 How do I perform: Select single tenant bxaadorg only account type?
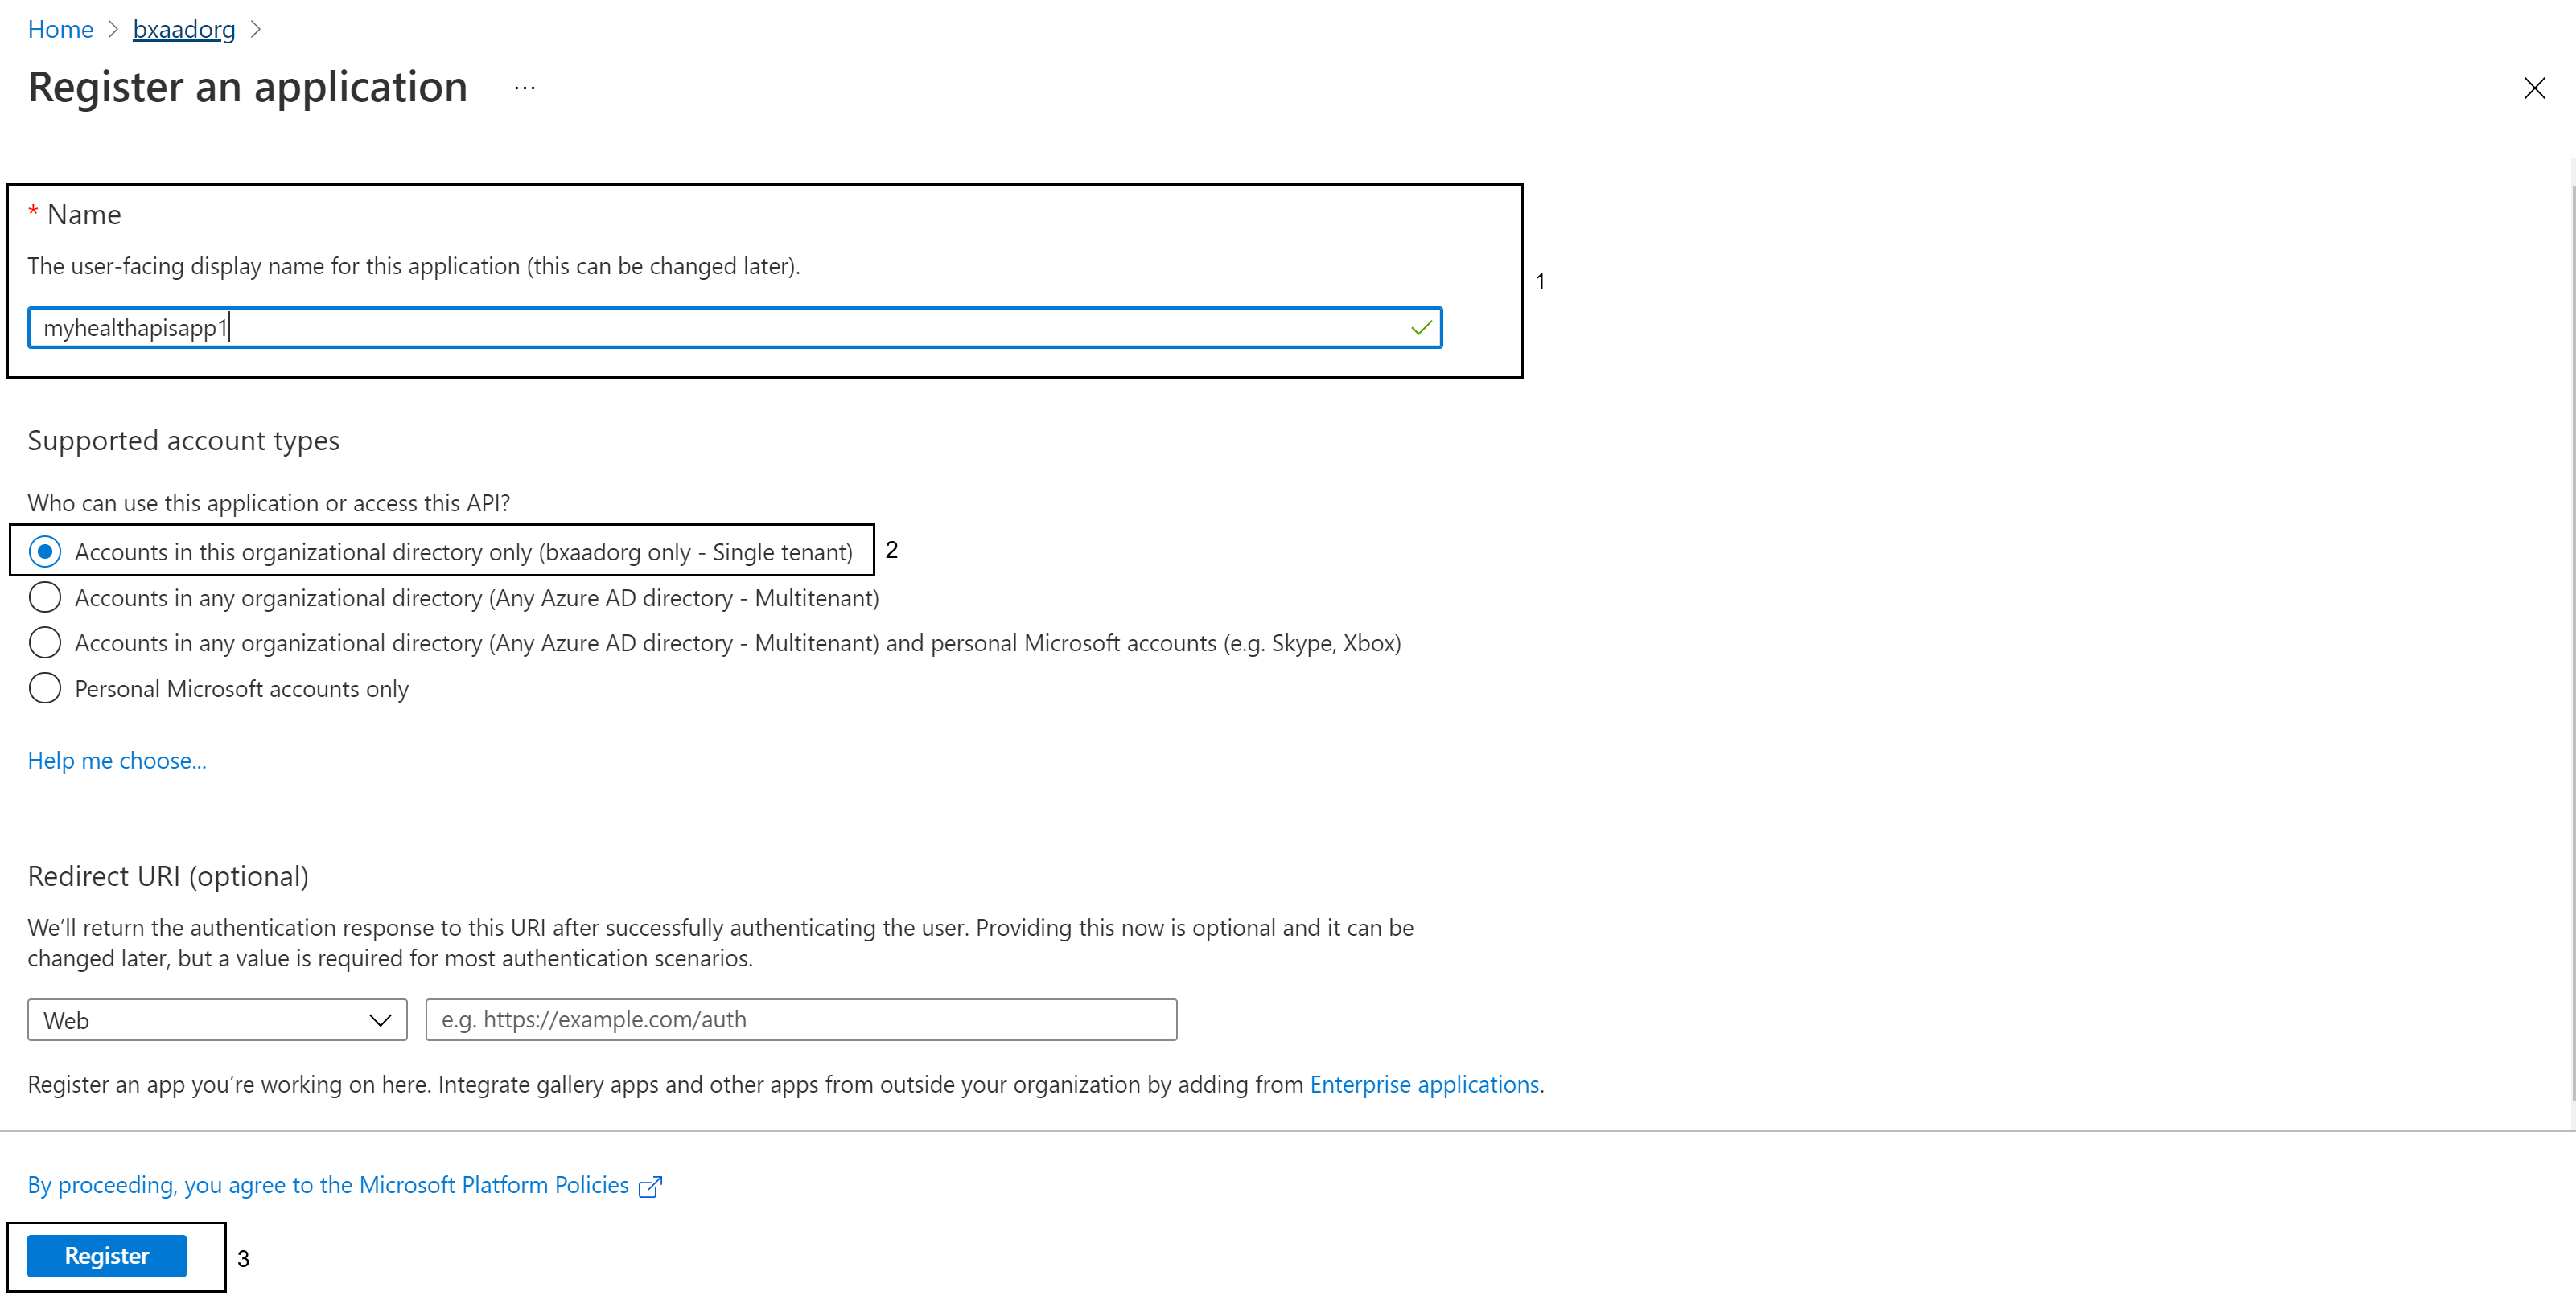(x=441, y=551)
